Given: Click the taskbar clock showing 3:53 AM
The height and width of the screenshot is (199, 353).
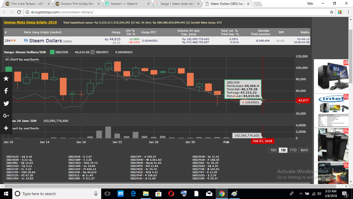Looking at the screenshot, I should pos(330,194).
